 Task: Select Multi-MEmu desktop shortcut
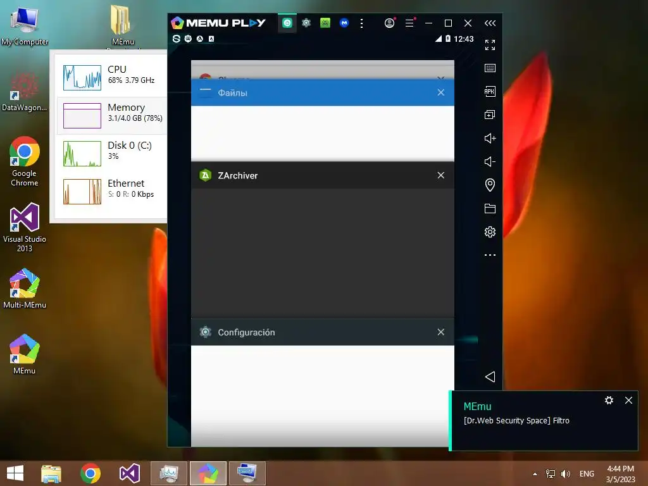click(x=25, y=289)
